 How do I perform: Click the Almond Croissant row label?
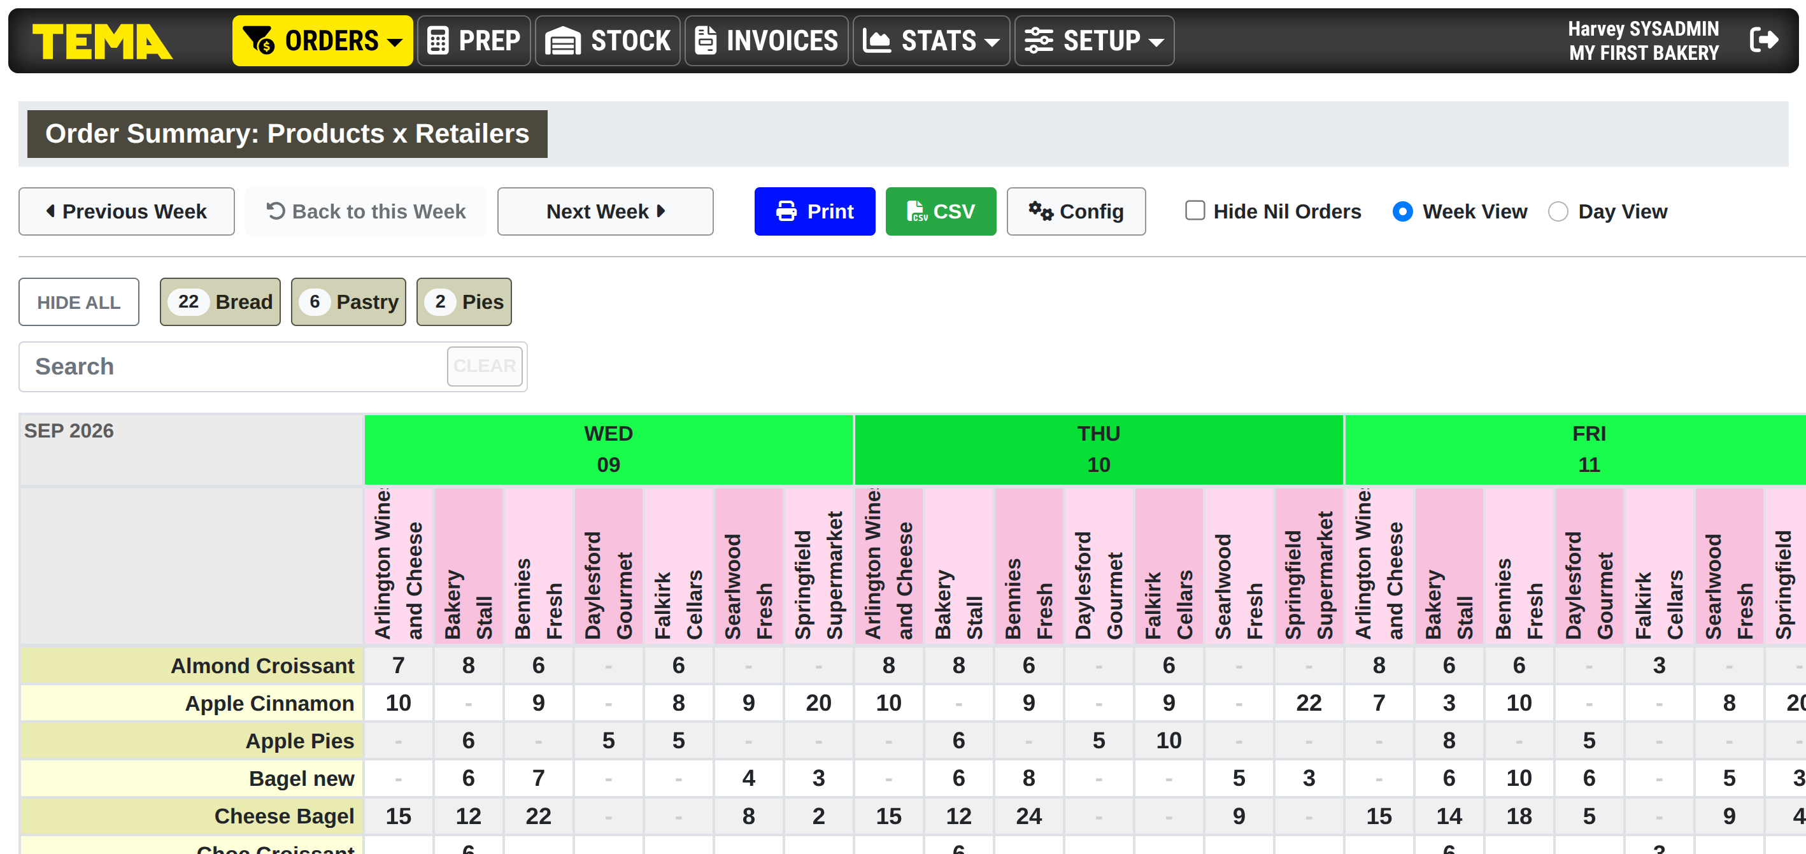click(192, 665)
